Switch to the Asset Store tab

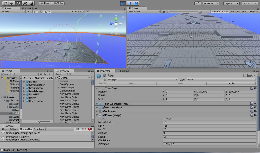click(x=30, y=8)
